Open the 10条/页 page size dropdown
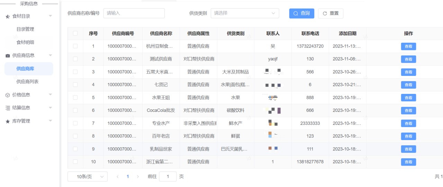Viewport: 443px width, 187px height. [88, 177]
